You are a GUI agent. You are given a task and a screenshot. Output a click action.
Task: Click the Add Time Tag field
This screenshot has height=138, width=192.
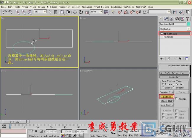pos(99,136)
